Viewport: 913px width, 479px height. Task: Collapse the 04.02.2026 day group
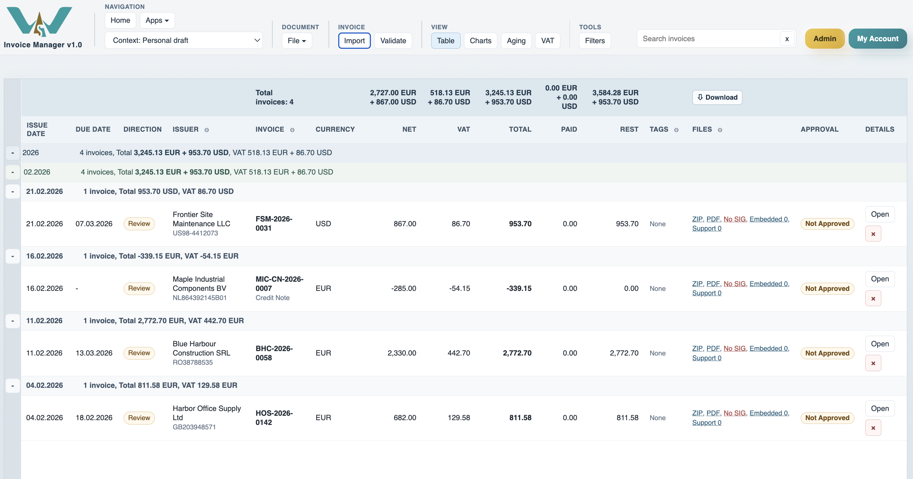tap(13, 385)
